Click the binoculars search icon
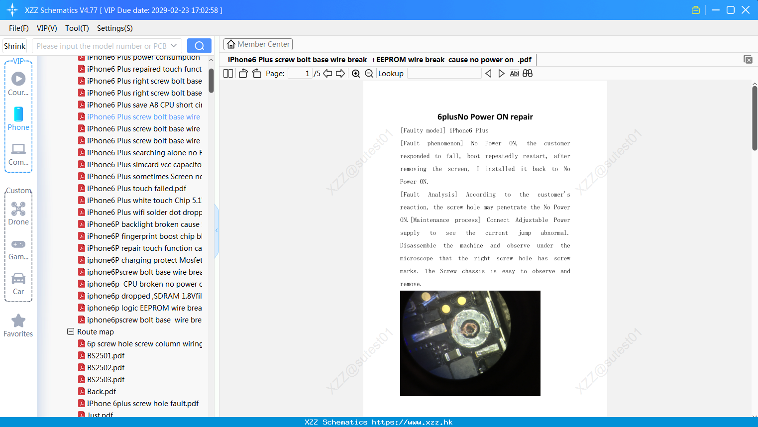Image resolution: width=758 pixels, height=427 pixels. click(x=528, y=74)
